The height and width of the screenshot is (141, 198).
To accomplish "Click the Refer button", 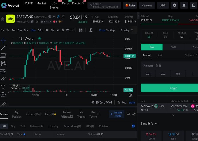I will pos(130,6).
